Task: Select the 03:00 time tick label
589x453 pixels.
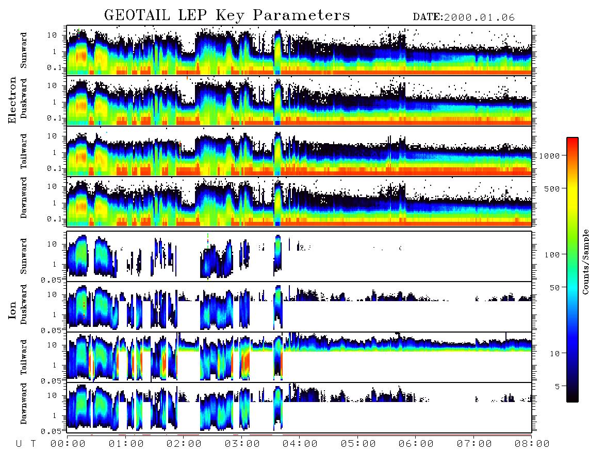Action: (242, 444)
